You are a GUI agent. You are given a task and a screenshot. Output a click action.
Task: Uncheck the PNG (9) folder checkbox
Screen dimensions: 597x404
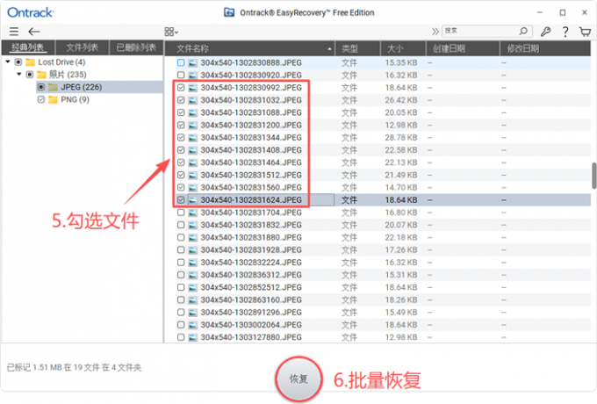click(x=41, y=100)
